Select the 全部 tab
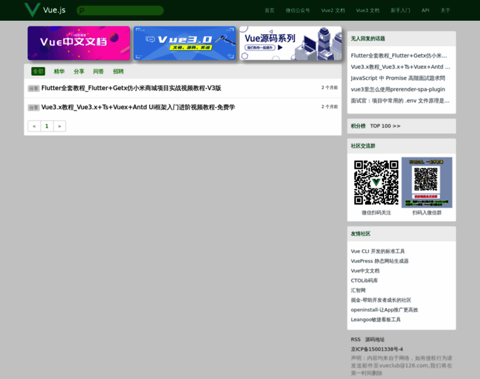The width and height of the screenshot is (480, 379). 39,71
